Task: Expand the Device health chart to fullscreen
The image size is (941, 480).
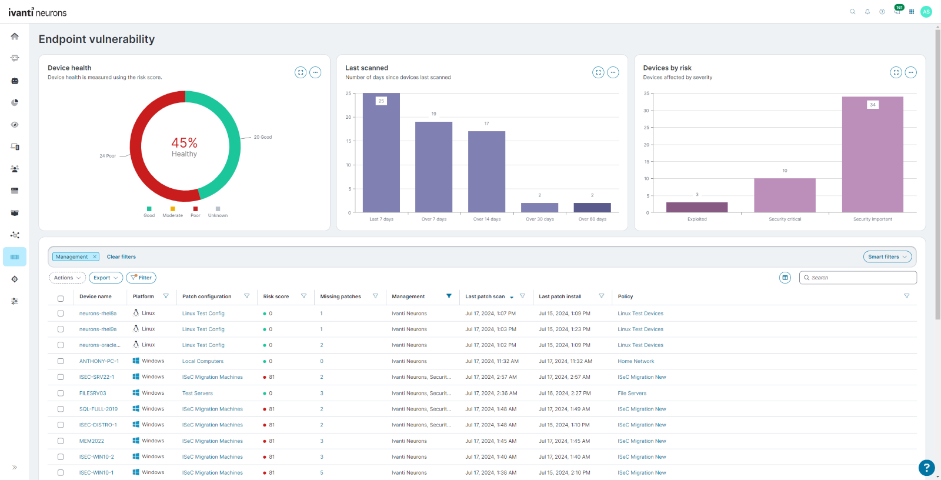Action: tap(301, 72)
